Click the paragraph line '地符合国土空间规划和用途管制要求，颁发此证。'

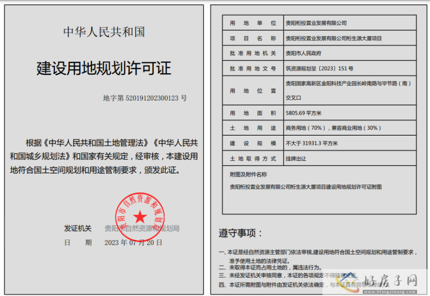96,170
